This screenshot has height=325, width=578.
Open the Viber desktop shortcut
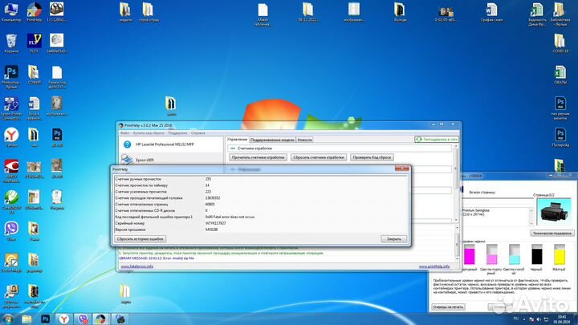click(x=11, y=231)
